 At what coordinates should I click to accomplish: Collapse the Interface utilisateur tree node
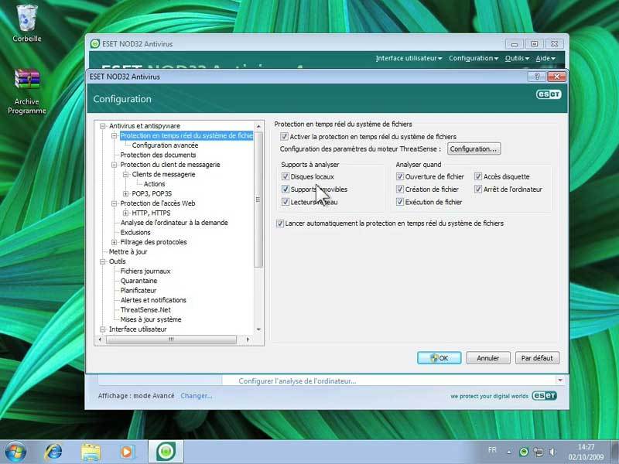pyautogui.click(x=103, y=329)
